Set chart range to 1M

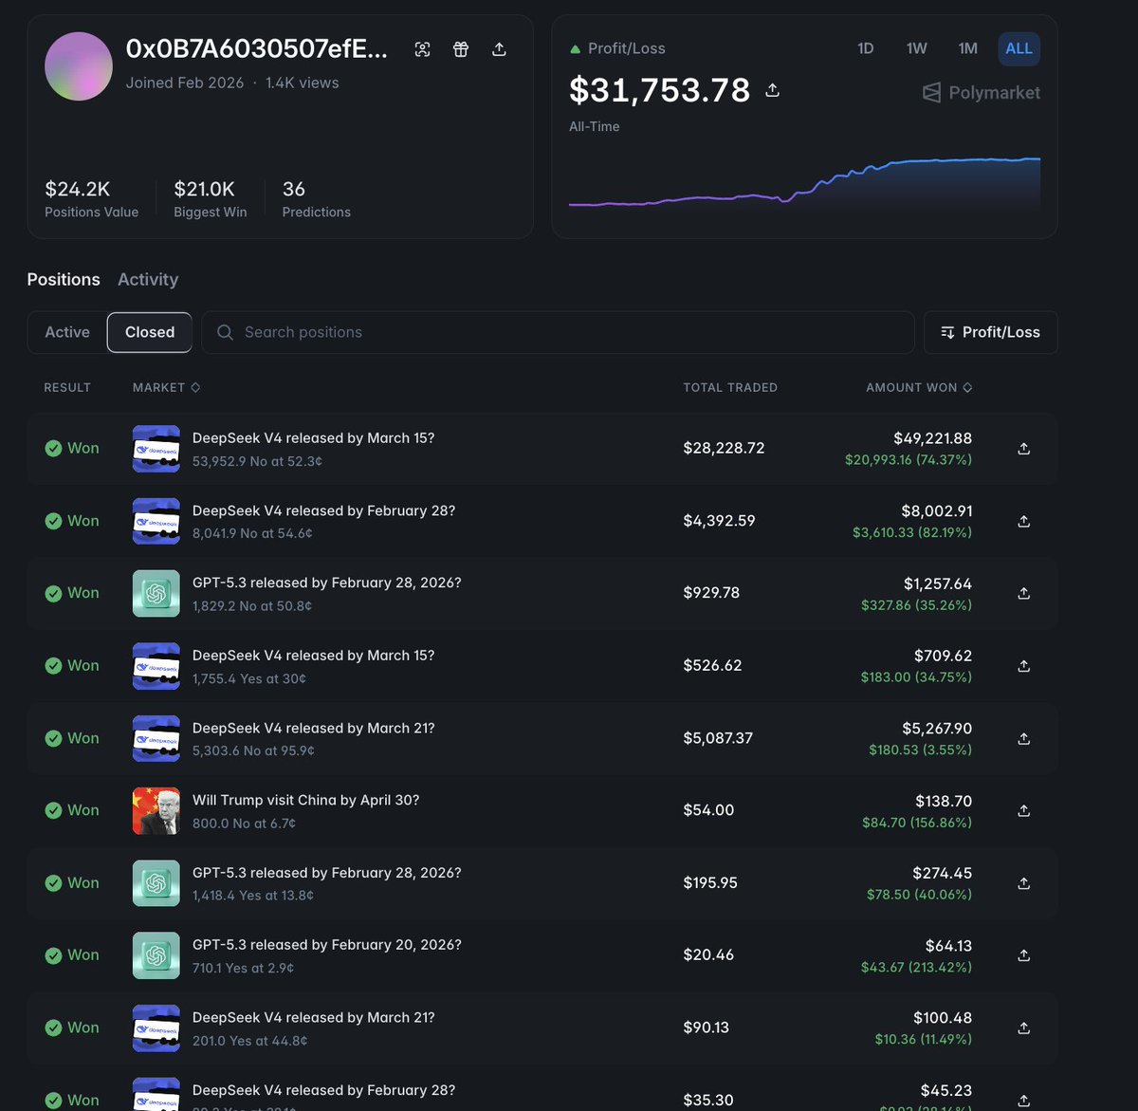(x=967, y=48)
